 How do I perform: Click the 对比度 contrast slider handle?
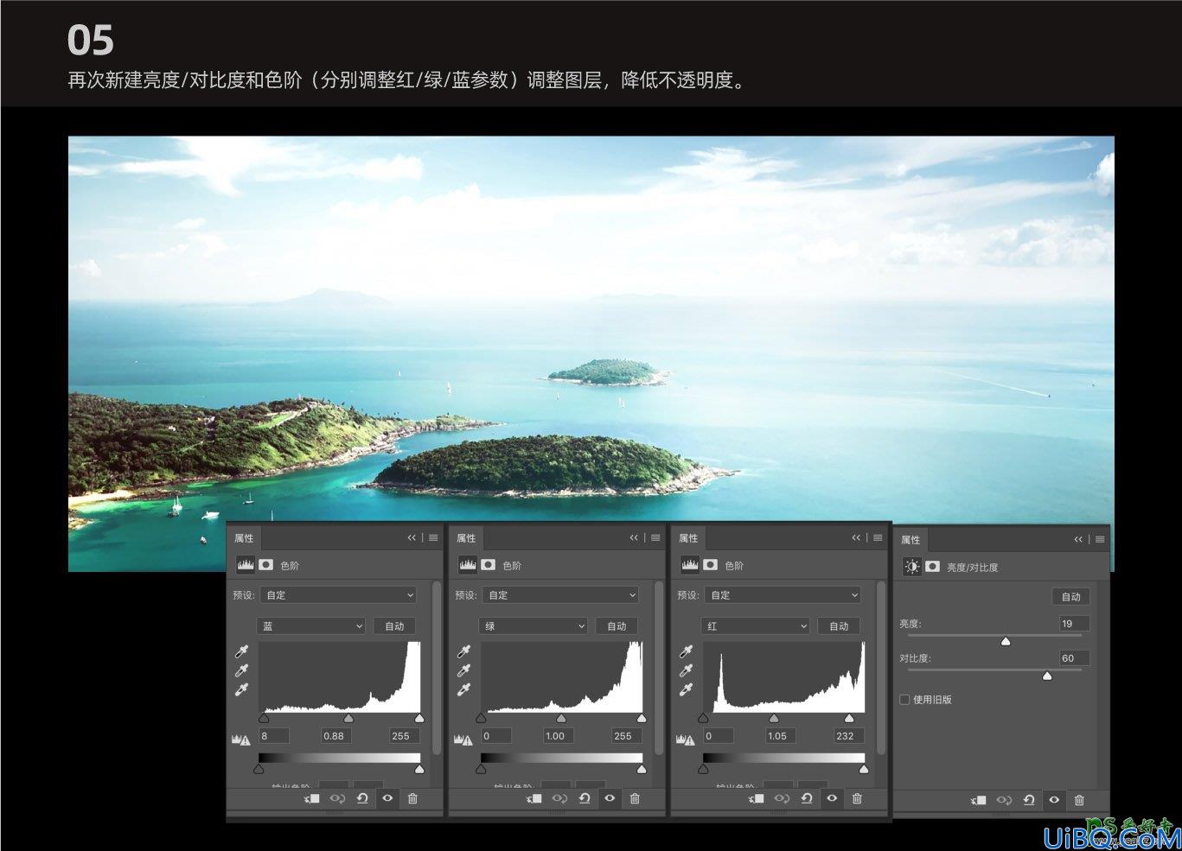[x=1047, y=676]
